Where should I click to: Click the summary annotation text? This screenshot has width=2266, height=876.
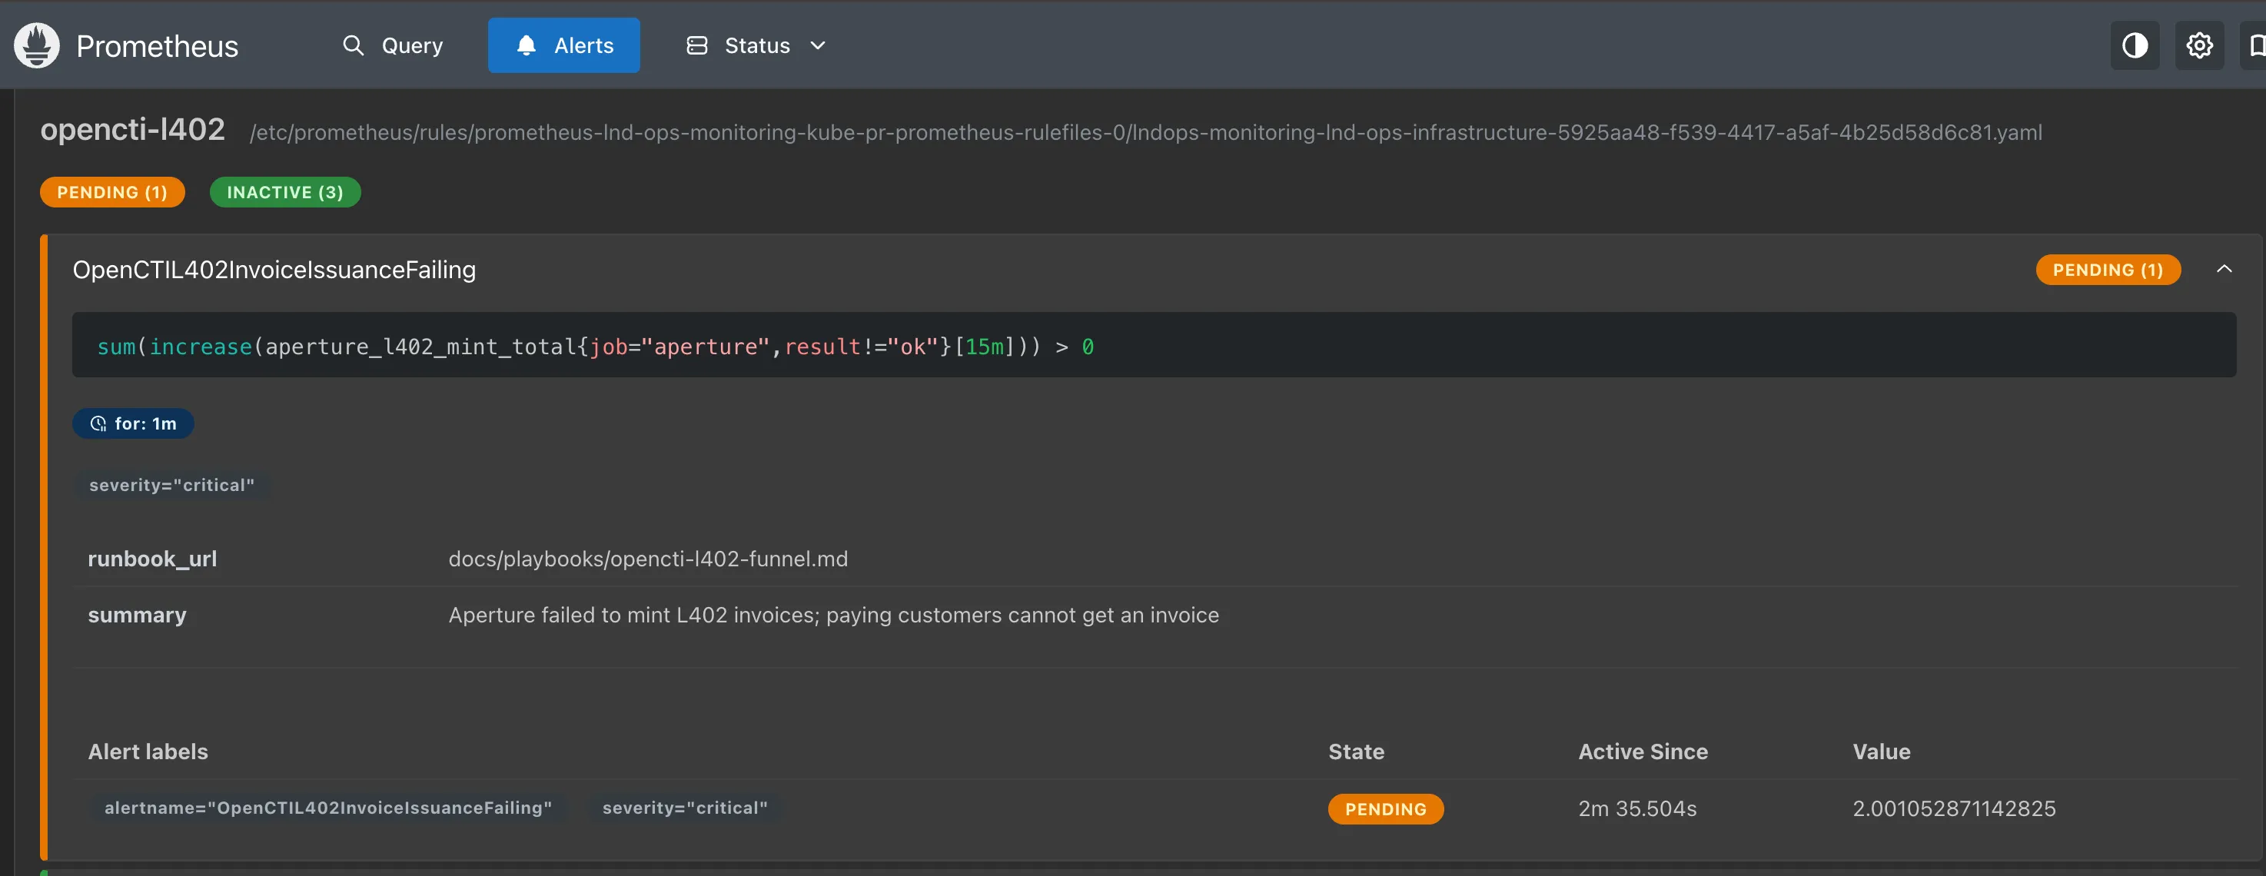click(x=833, y=616)
